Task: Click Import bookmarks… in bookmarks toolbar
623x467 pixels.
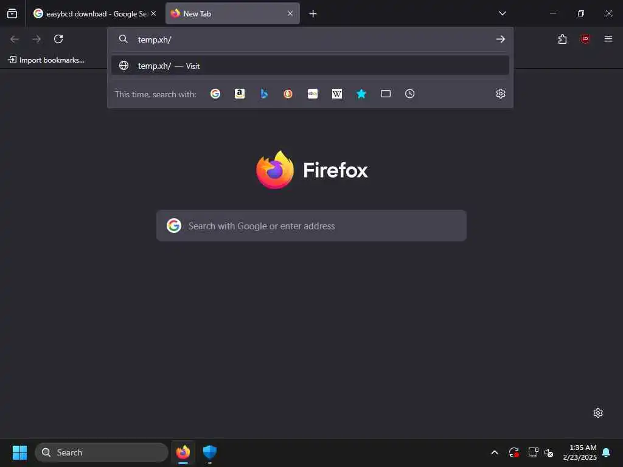Action: click(x=46, y=60)
